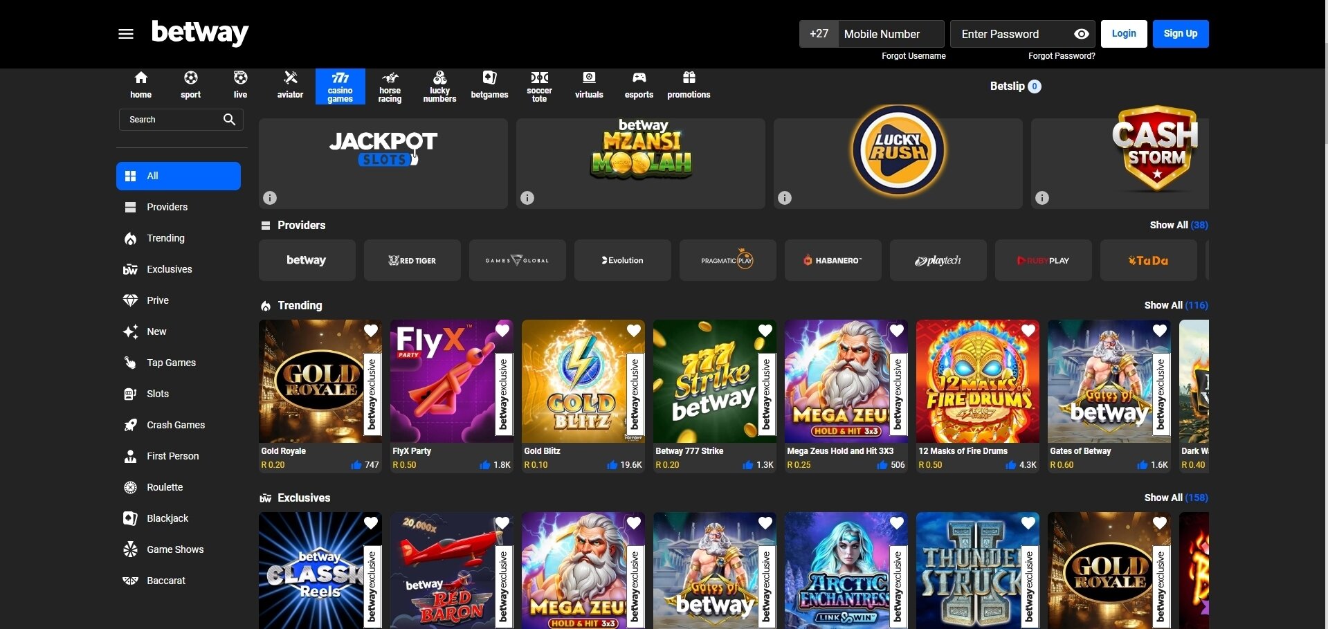The width and height of the screenshot is (1328, 629).
Task: Show info for Mzansi Moolah banner
Action: [x=527, y=198]
